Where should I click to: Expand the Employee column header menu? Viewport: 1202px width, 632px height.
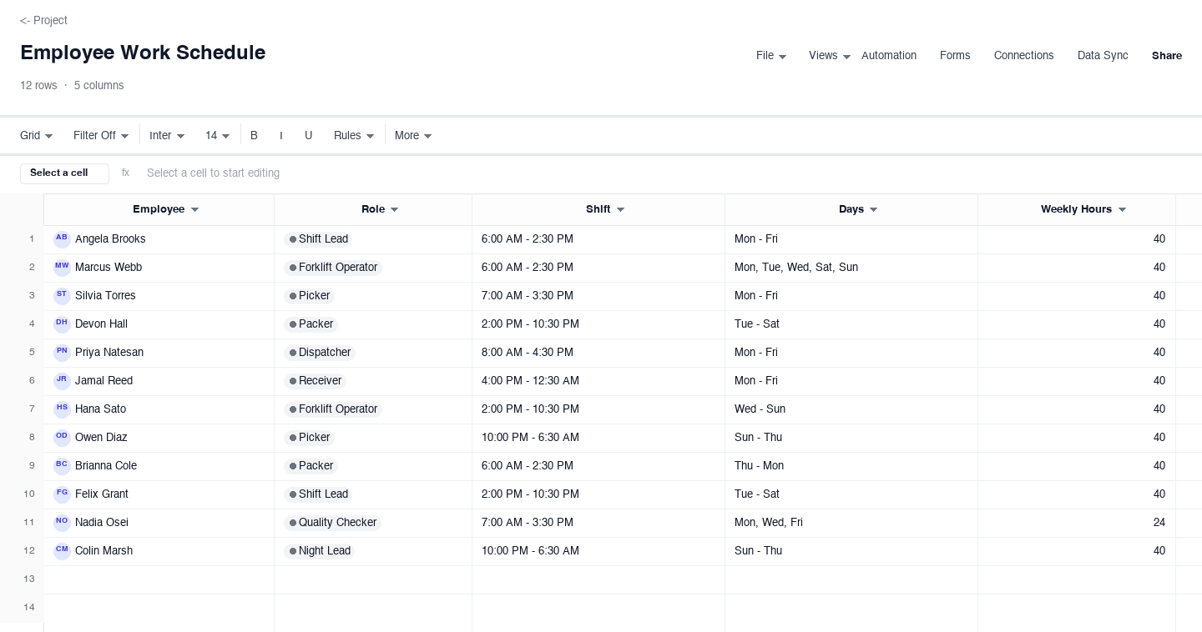pyautogui.click(x=195, y=209)
